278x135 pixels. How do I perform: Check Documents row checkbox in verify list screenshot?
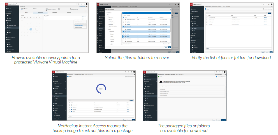[207, 20]
